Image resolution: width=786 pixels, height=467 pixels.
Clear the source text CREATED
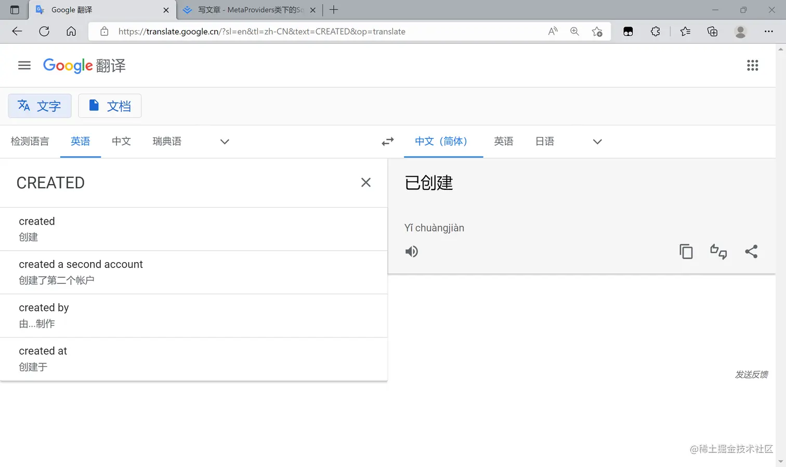pyautogui.click(x=366, y=183)
